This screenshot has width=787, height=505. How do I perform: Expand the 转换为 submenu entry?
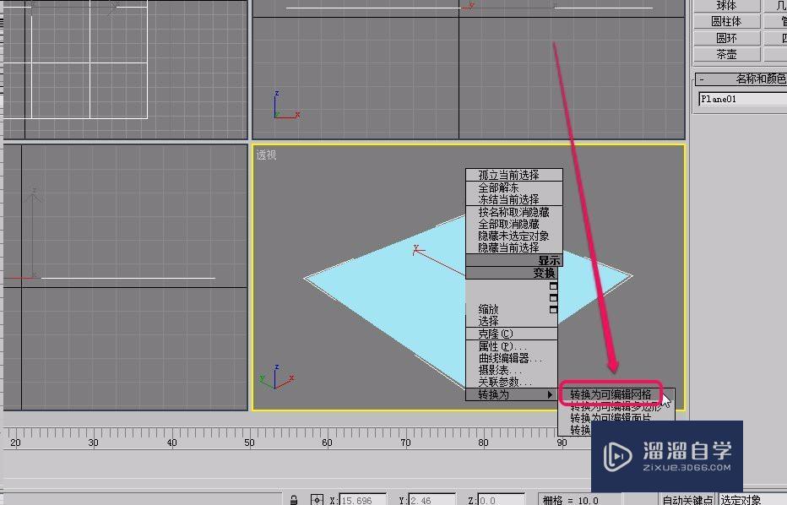click(x=512, y=394)
